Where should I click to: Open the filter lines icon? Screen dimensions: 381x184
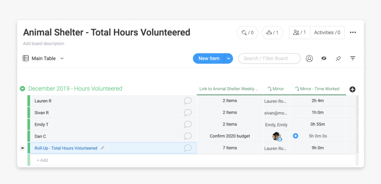pos(353,58)
